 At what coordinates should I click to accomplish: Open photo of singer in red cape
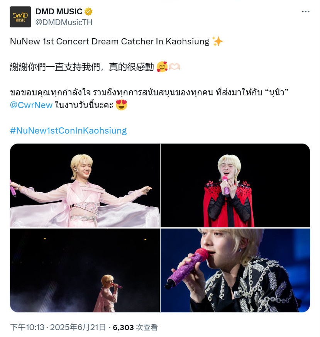235,185
